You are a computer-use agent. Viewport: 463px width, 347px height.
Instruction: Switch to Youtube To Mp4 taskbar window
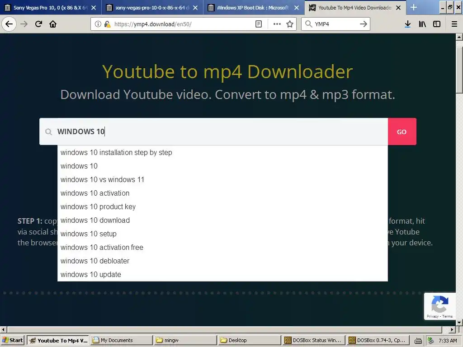click(x=58, y=340)
